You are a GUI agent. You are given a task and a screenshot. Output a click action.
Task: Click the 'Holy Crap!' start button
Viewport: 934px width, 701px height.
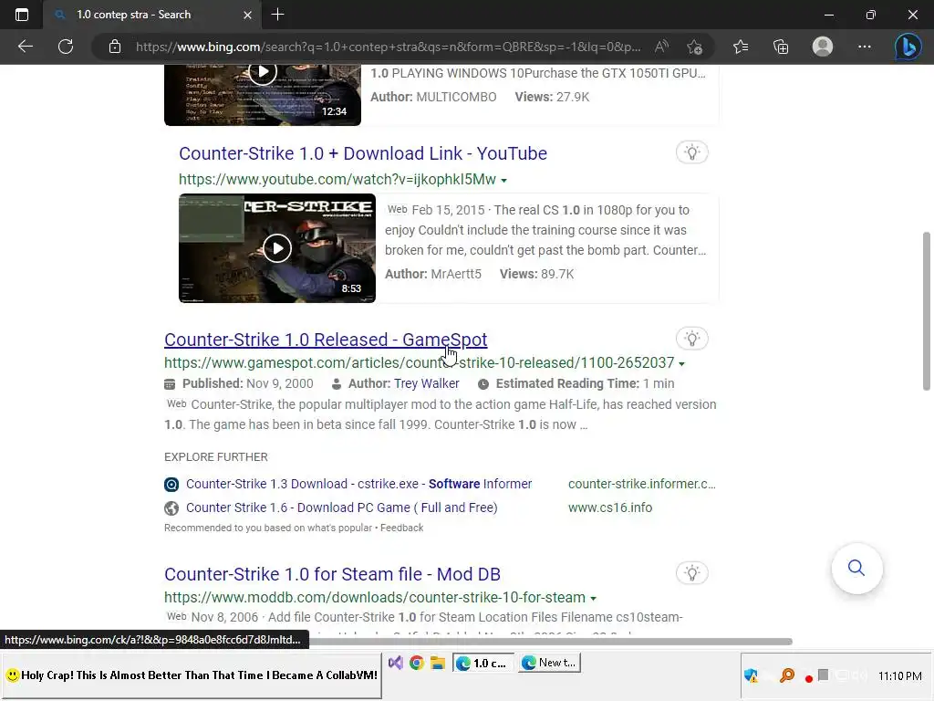click(x=192, y=675)
